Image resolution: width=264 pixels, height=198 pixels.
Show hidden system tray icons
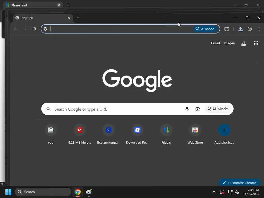214,192
